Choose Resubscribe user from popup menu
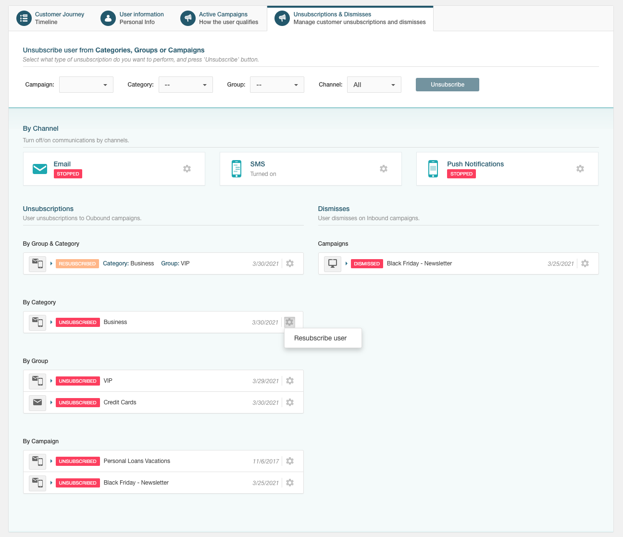623x537 pixels. (323, 338)
